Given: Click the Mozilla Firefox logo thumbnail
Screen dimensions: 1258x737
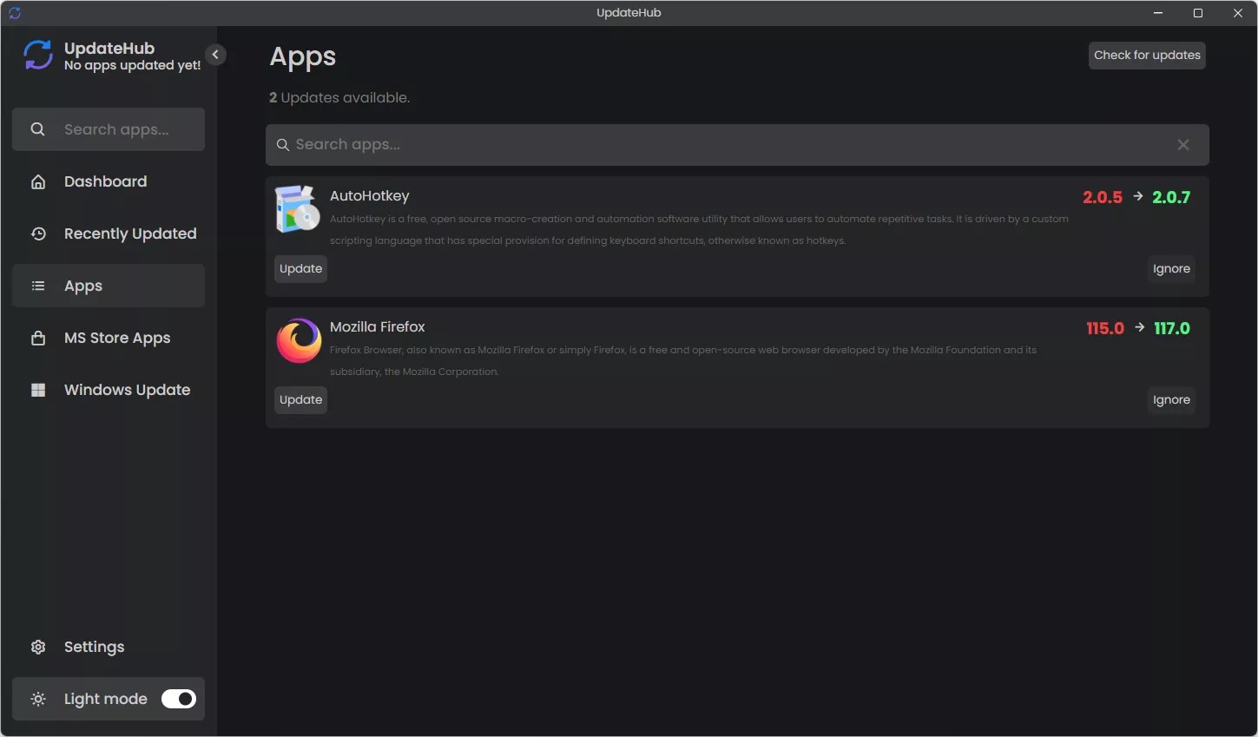Looking at the screenshot, I should (298, 339).
